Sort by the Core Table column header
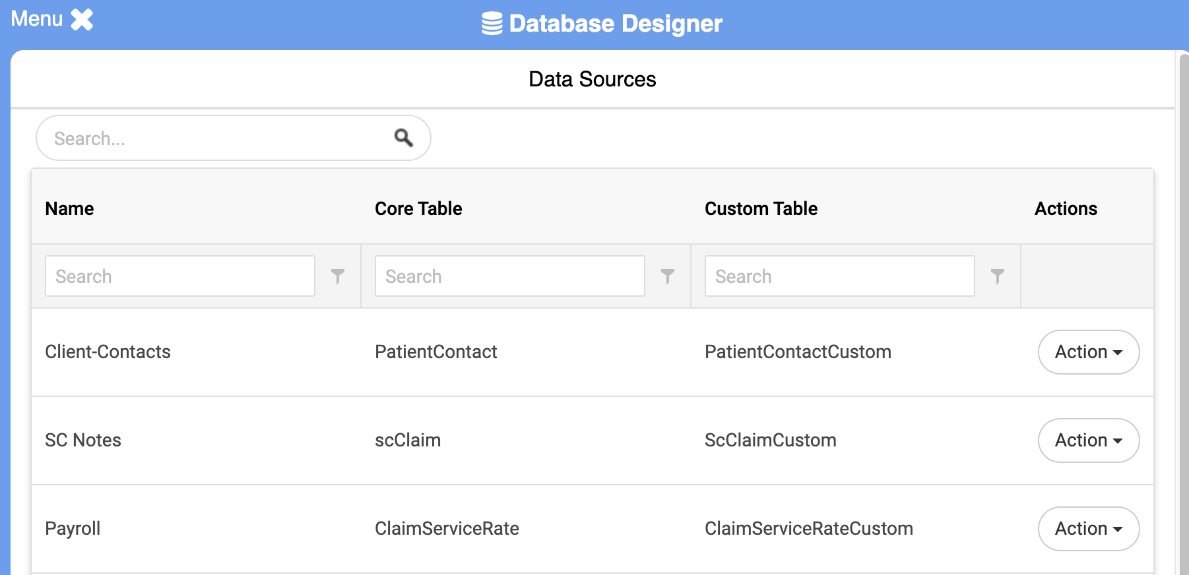 point(418,209)
